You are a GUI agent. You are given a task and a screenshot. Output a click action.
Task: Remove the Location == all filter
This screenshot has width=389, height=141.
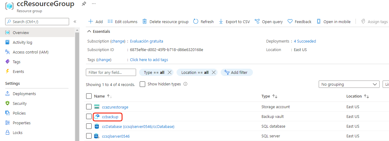click(x=214, y=72)
